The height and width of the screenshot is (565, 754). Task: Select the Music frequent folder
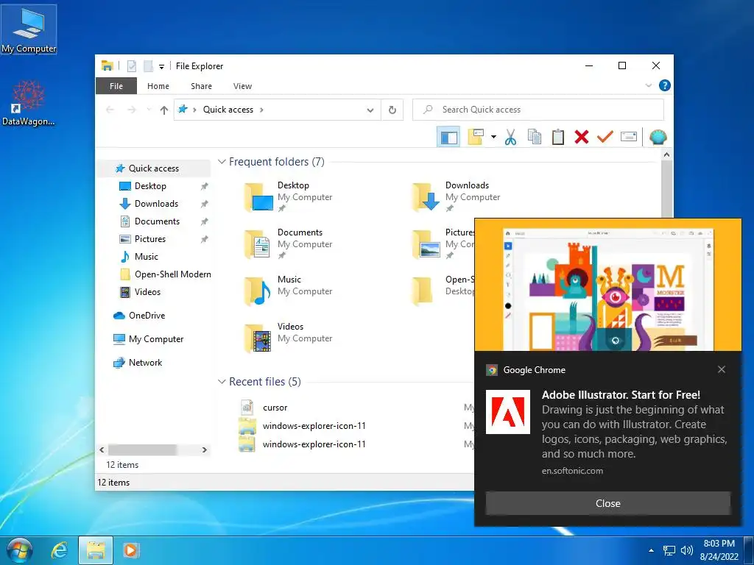tap(289, 291)
